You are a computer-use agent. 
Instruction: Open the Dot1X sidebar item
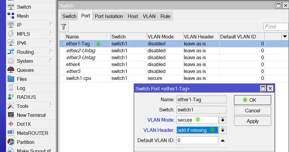[x=24, y=124]
